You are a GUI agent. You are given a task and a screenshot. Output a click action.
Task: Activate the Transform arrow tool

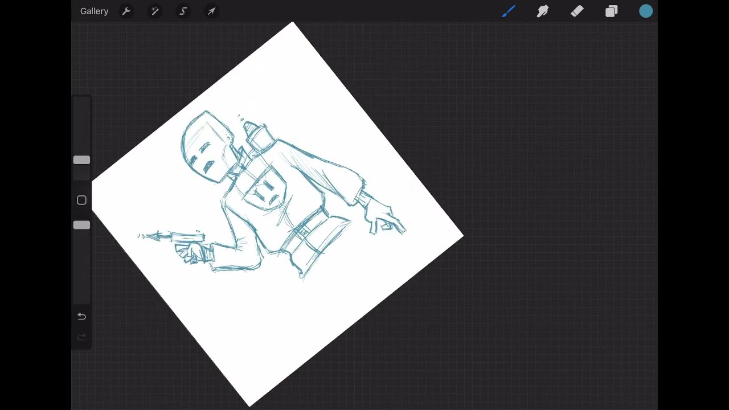pos(211,11)
